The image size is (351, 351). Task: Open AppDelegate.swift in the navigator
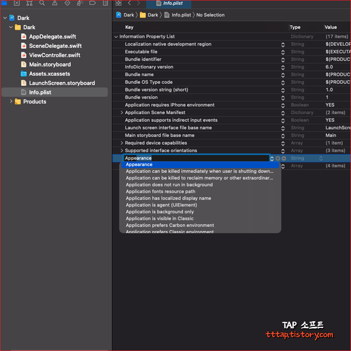point(52,37)
